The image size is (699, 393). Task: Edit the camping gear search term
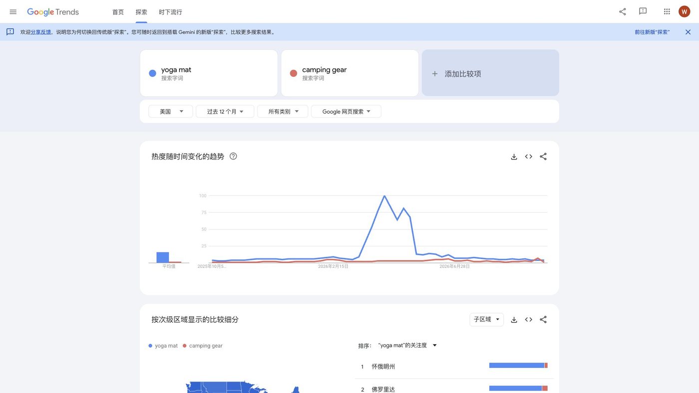[x=349, y=73]
